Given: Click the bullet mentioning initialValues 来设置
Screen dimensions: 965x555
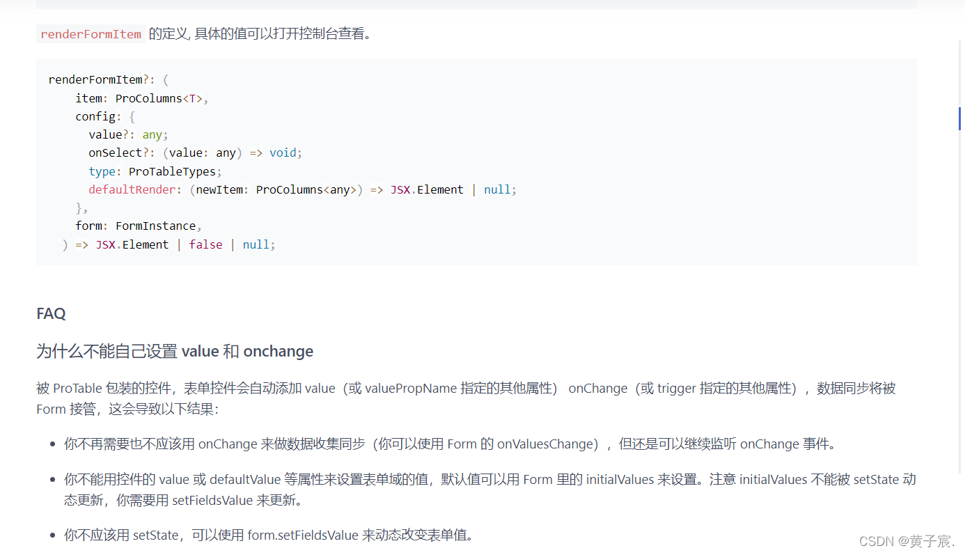Looking at the screenshot, I should point(490,490).
